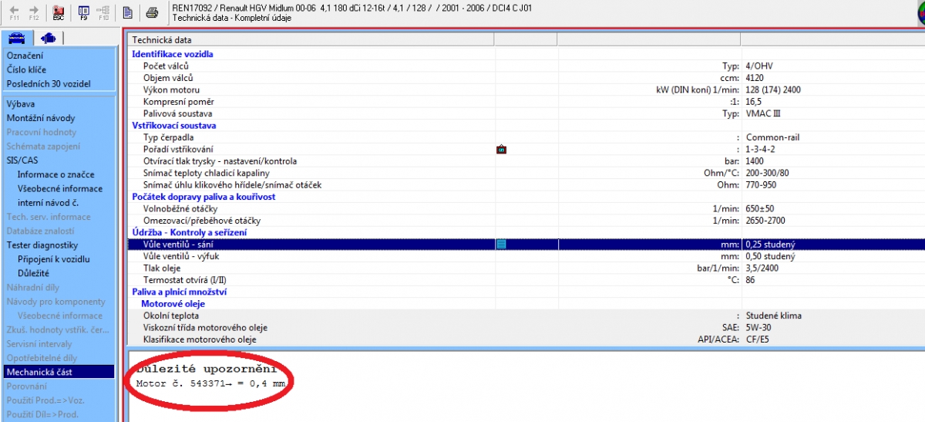
Task: Click the back arrow F11 toolbar icon
Action: pos(12,12)
